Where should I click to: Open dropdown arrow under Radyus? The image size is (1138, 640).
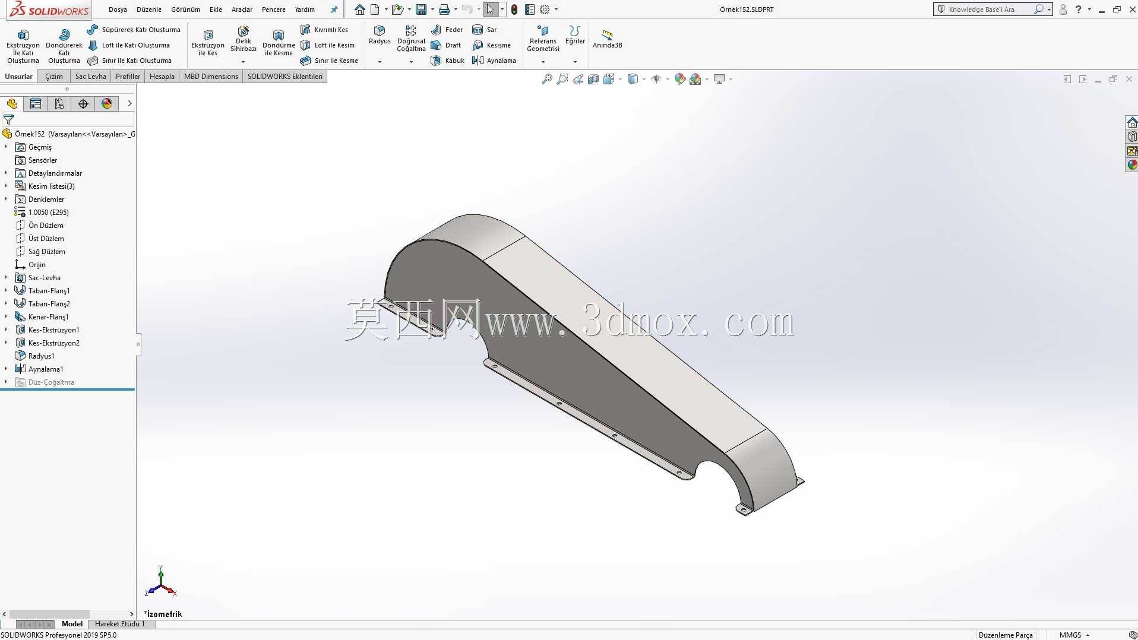tap(380, 62)
